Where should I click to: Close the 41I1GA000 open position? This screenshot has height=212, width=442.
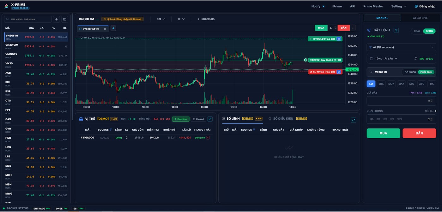[x=208, y=138]
